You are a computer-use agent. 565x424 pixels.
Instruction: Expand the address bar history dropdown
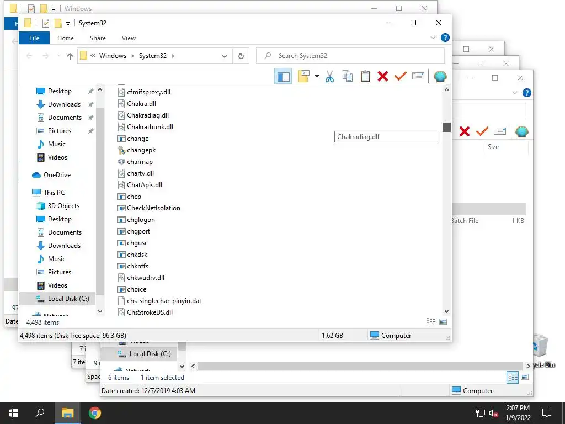pyautogui.click(x=225, y=56)
